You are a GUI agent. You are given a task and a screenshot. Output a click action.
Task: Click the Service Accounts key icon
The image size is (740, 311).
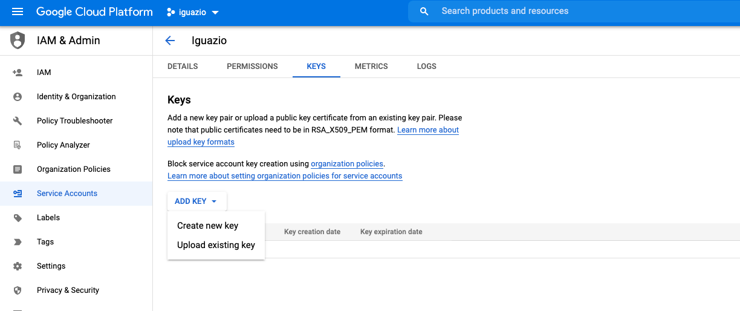pyautogui.click(x=18, y=194)
